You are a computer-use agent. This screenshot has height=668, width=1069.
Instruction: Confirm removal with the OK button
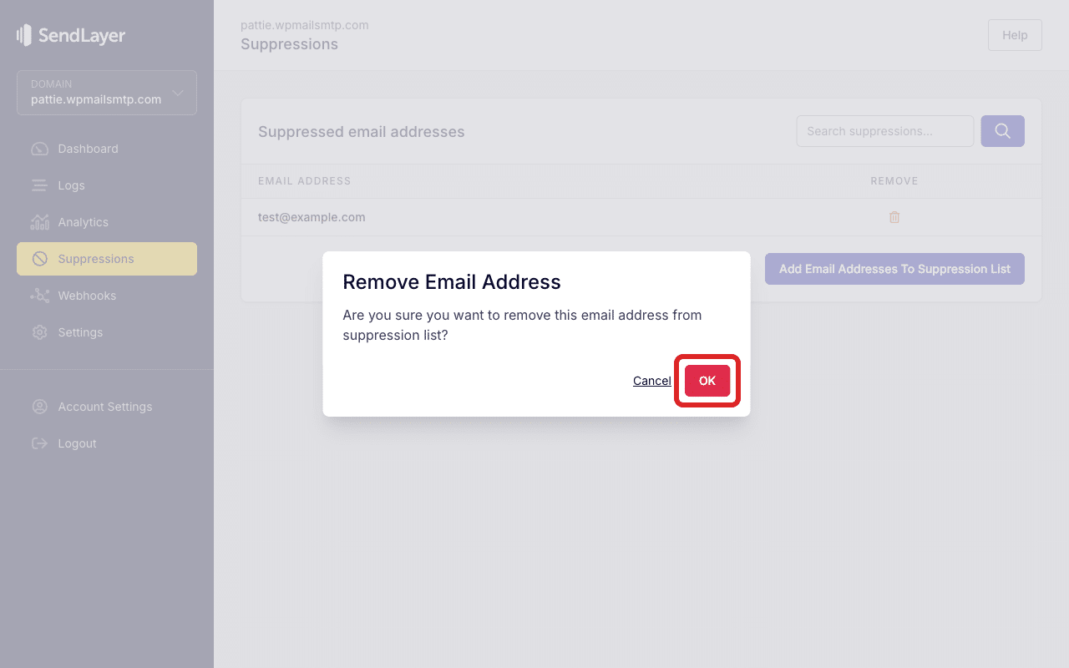click(707, 381)
